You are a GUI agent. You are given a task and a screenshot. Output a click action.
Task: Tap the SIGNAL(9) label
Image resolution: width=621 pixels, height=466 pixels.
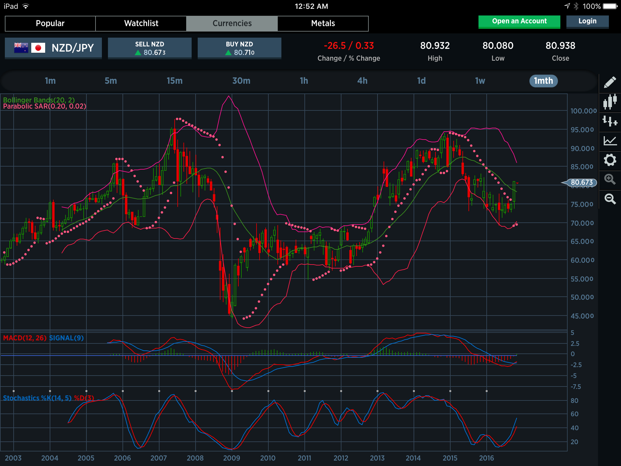click(x=66, y=338)
